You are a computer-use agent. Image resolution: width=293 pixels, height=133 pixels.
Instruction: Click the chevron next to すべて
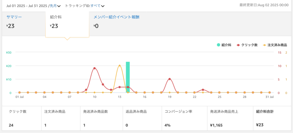point(103,6)
